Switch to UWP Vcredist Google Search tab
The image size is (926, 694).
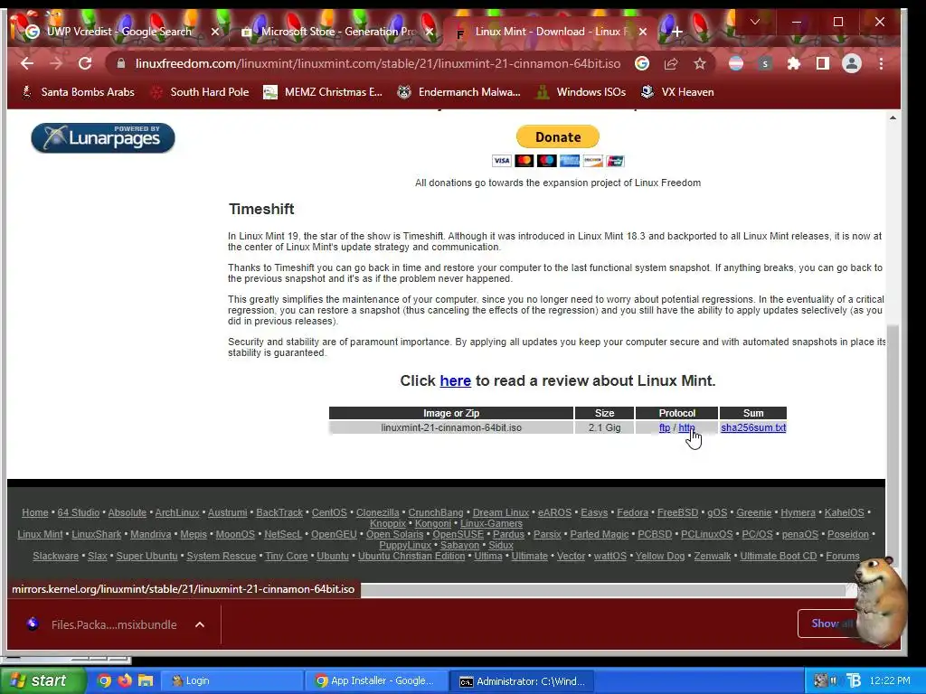(118, 32)
